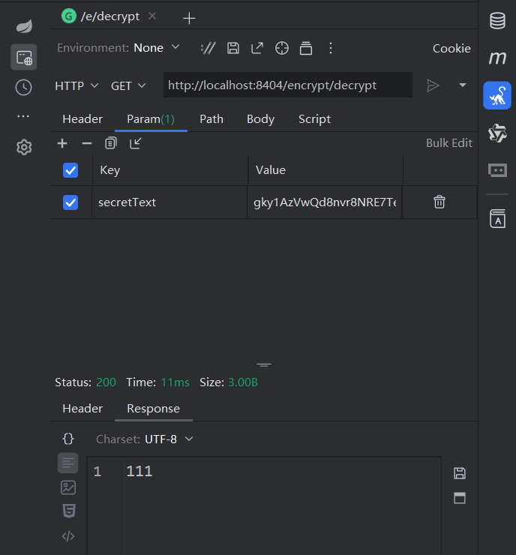Expand the Environment None dropdown

(157, 48)
